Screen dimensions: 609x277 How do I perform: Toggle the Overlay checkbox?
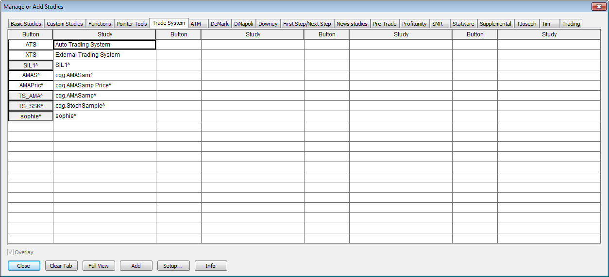click(11, 252)
